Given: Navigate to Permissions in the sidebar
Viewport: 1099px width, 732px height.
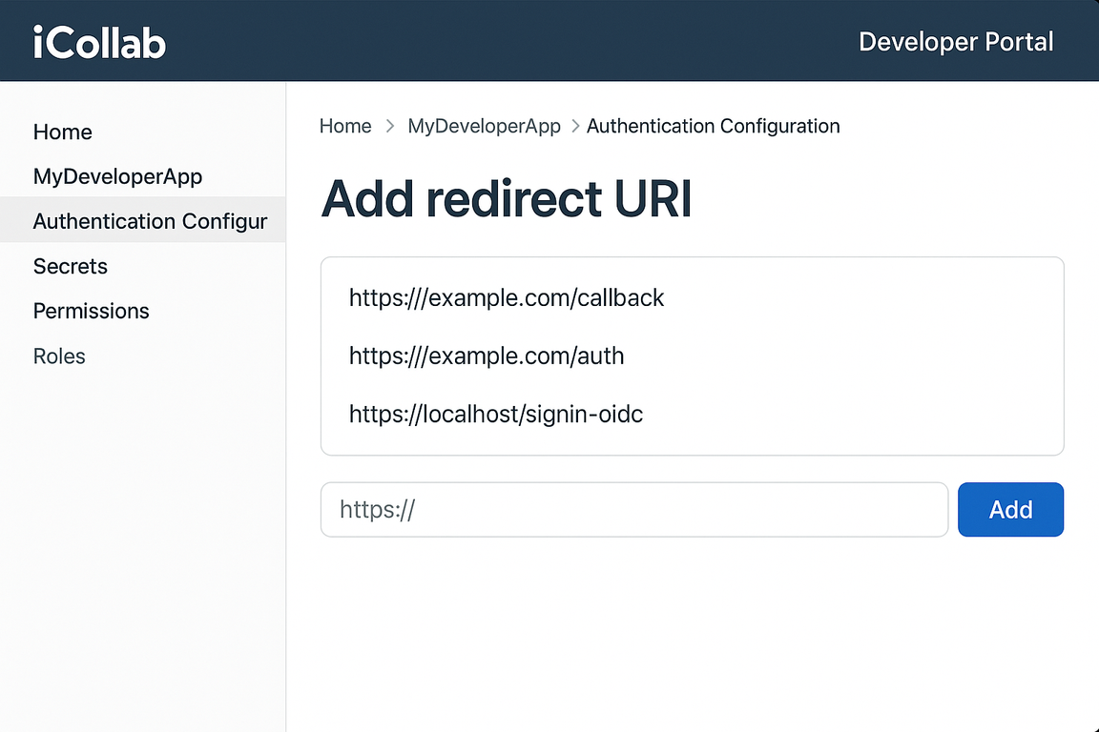Looking at the screenshot, I should pos(91,311).
